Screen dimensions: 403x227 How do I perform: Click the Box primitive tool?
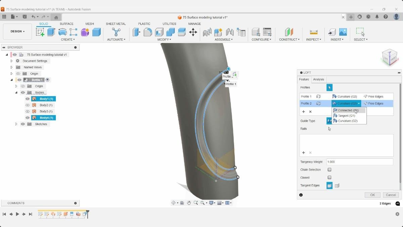click(x=96, y=32)
